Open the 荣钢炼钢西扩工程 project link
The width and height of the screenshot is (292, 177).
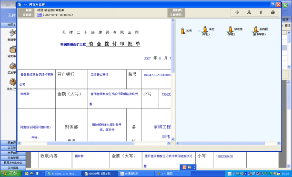[x=73, y=44]
